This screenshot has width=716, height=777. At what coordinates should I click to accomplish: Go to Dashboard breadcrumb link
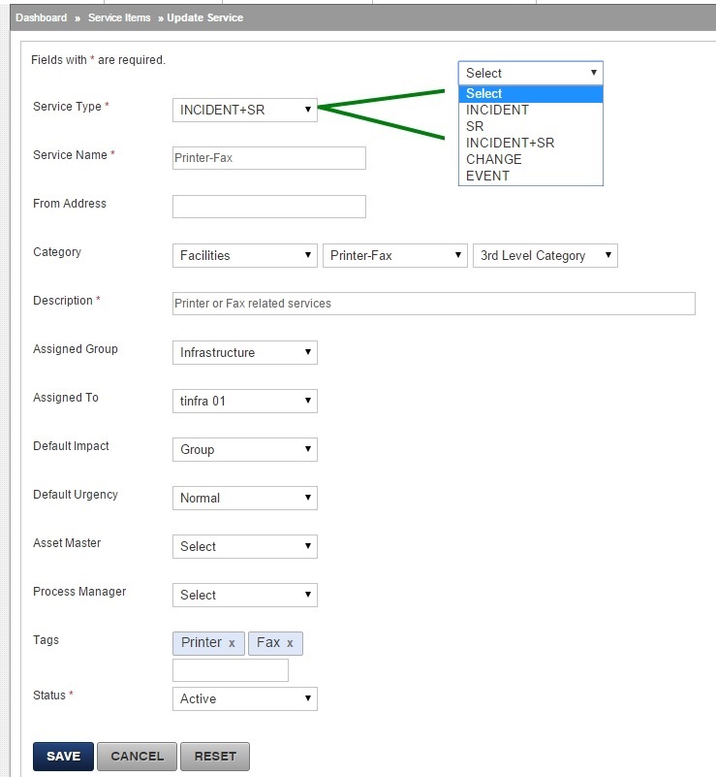click(x=41, y=17)
